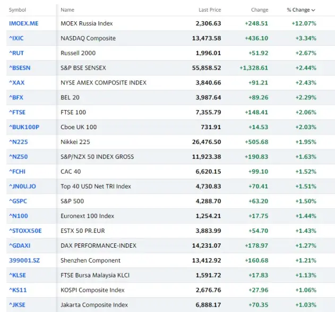Select the NYSE AMEX COMPOSITE INDEX name
Viewport: 335px width, 312px height.
104,82
